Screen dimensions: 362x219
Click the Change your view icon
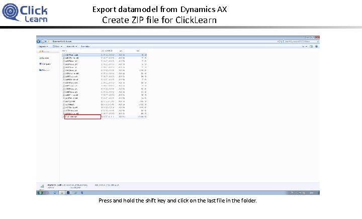click(x=303, y=47)
